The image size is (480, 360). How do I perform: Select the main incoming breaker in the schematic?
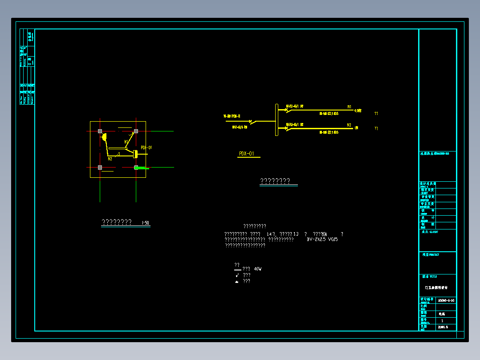[x=252, y=122]
